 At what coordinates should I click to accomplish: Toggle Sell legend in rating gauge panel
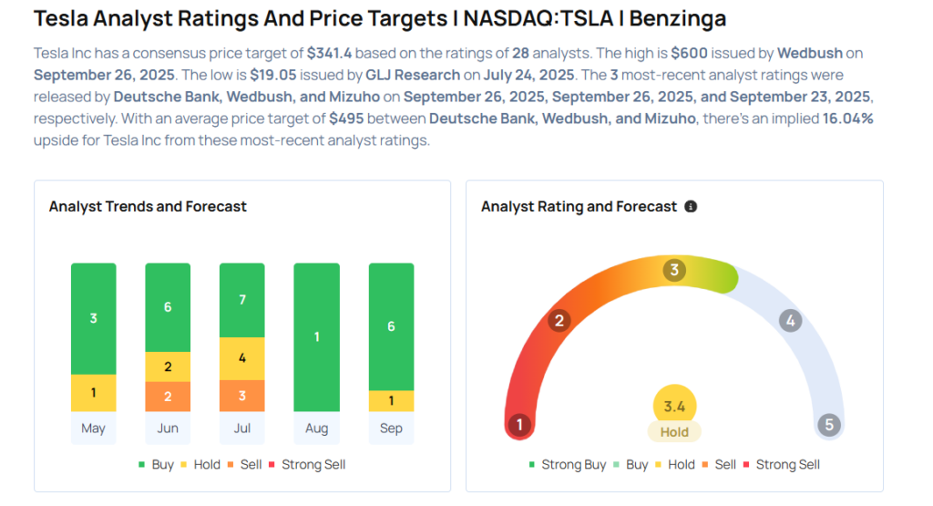click(719, 465)
